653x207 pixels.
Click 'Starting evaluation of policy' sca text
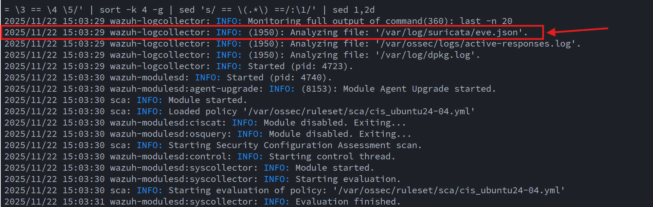(245, 190)
